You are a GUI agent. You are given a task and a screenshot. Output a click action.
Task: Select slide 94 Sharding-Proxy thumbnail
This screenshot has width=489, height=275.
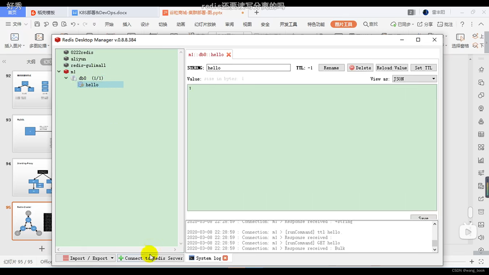click(32, 177)
